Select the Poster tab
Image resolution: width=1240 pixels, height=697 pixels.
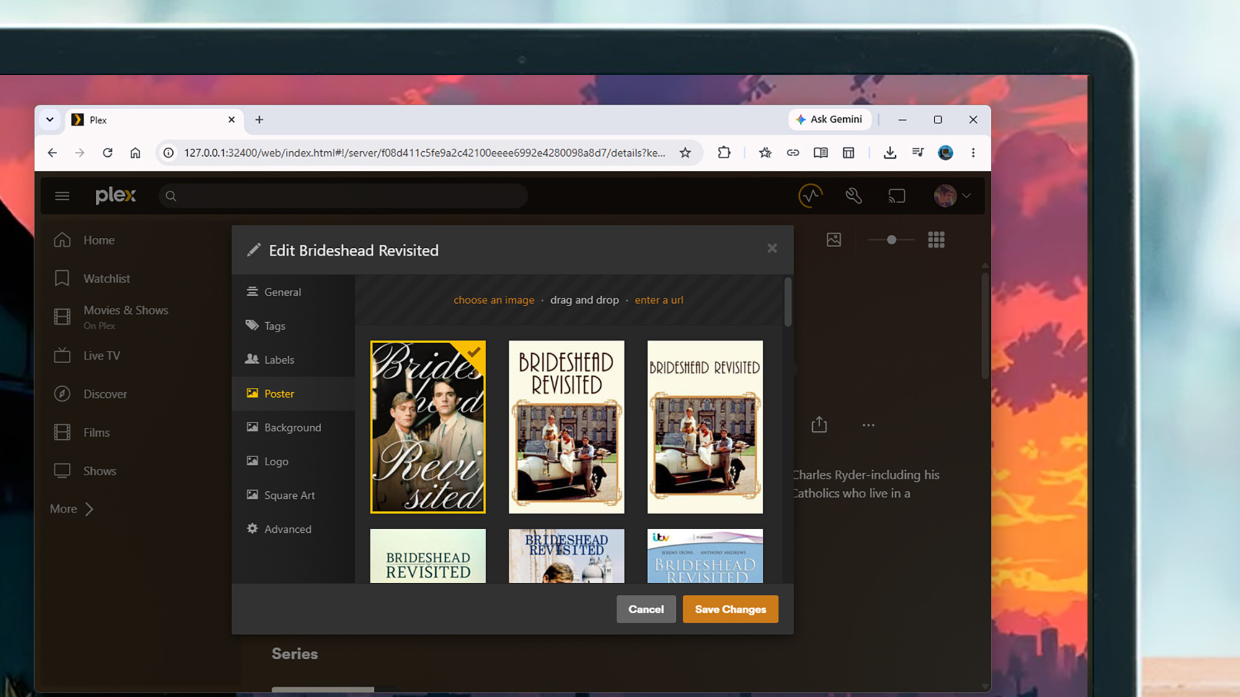point(293,393)
